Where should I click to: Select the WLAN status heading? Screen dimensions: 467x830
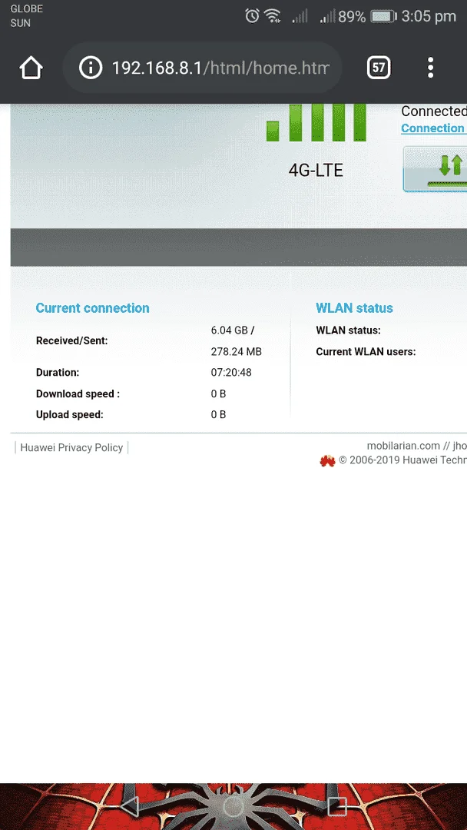pyautogui.click(x=354, y=308)
